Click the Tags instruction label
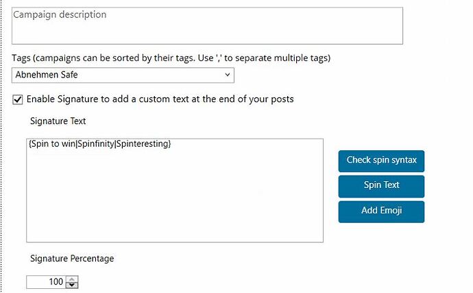Screen dimensions: 473x293 pos(171,58)
